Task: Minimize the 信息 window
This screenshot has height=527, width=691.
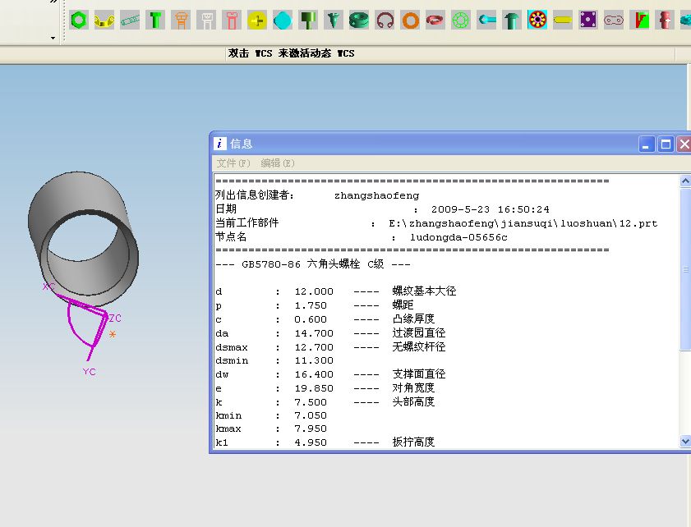Action: pos(646,144)
